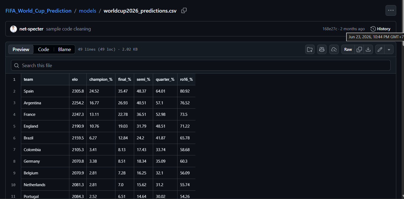This screenshot has width=404, height=199.
Task: Click Belgium's final value 7.28
Action: point(124,173)
